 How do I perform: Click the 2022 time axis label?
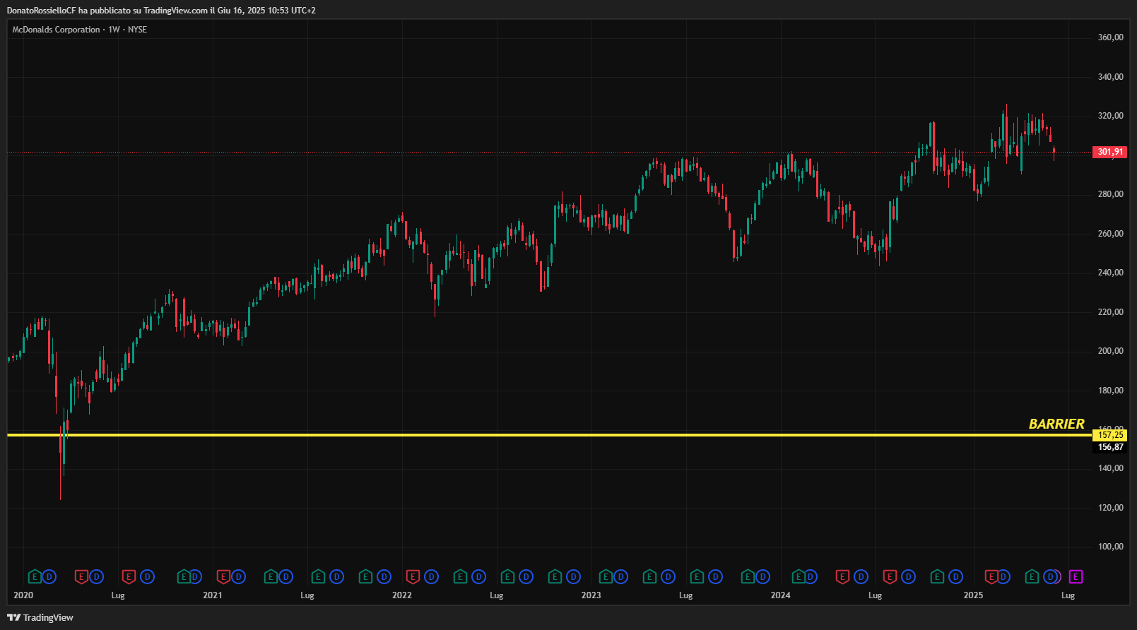pos(402,595)
